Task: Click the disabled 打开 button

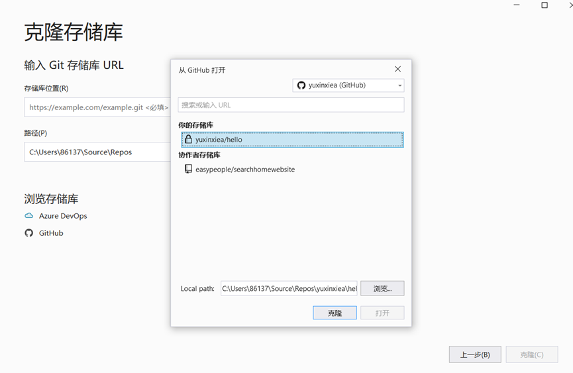Action: click(382, 313)
